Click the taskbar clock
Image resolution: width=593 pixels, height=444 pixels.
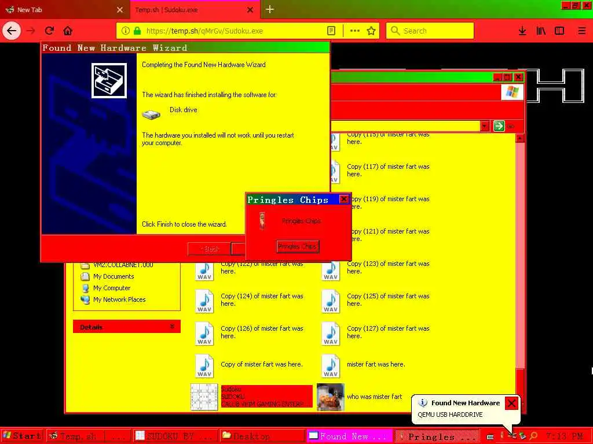point(564,436)
